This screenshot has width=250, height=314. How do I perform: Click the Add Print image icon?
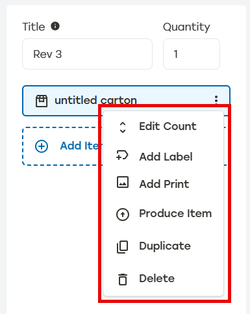[x=123, y=182]
